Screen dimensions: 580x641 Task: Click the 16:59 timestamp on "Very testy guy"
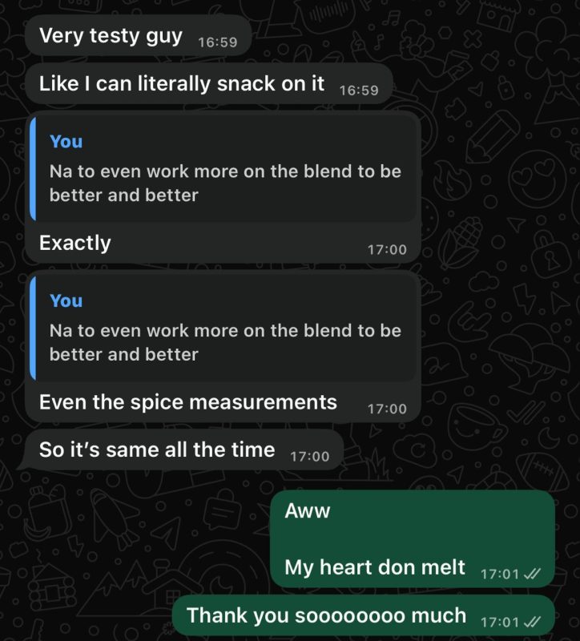click(217, 42)
